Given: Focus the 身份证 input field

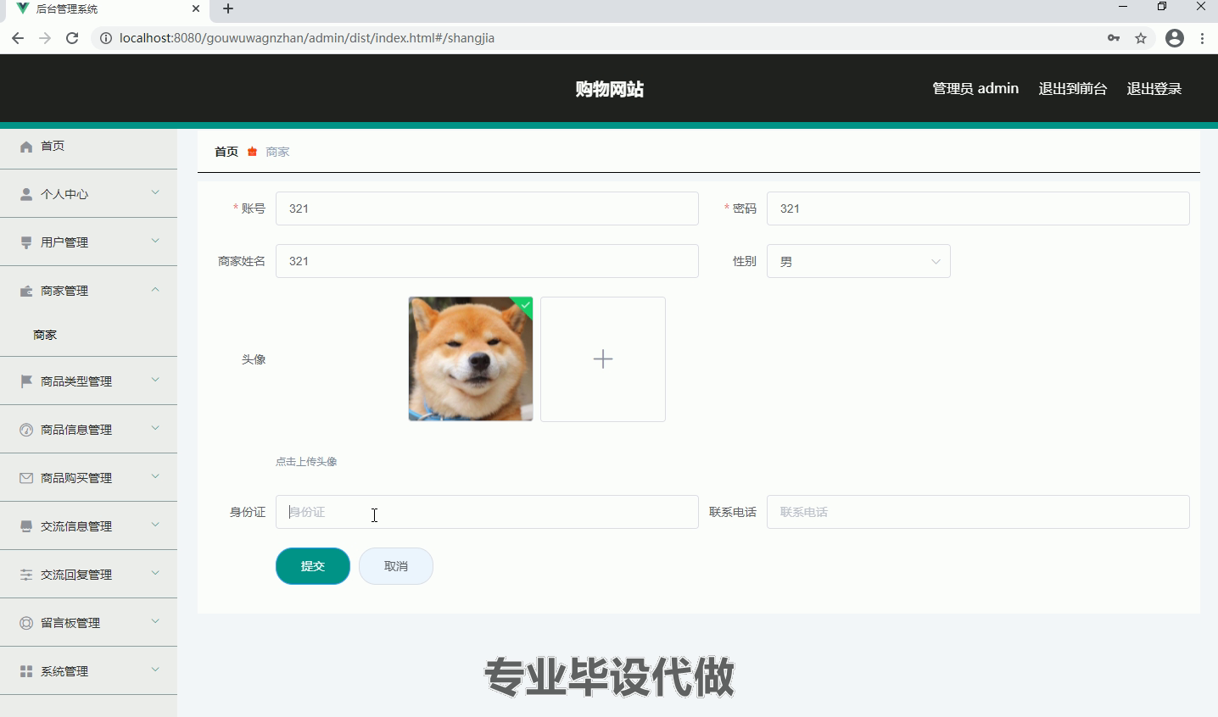Looking at the screenshot, I should coord(487,512).
